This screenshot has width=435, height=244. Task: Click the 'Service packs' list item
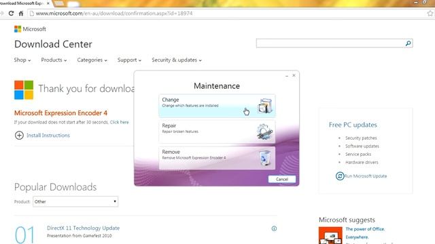click(x=358, y=154)
